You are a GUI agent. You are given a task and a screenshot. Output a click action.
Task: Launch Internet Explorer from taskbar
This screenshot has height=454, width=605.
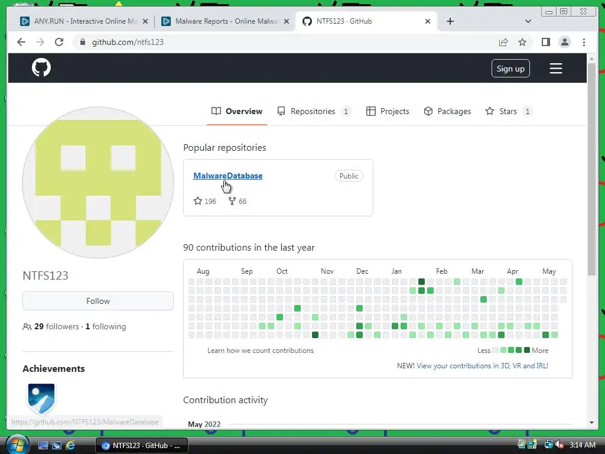70,446
